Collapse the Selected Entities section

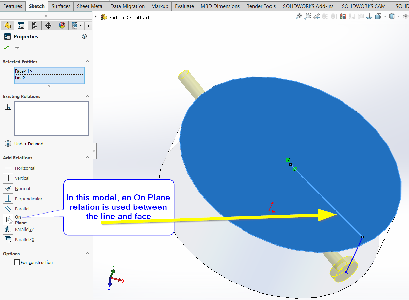(x=87, y=62)
